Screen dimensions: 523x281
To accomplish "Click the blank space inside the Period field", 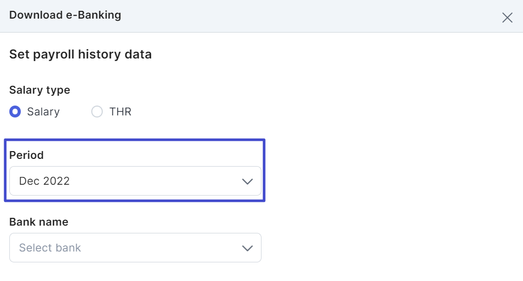I will [156, 181].
